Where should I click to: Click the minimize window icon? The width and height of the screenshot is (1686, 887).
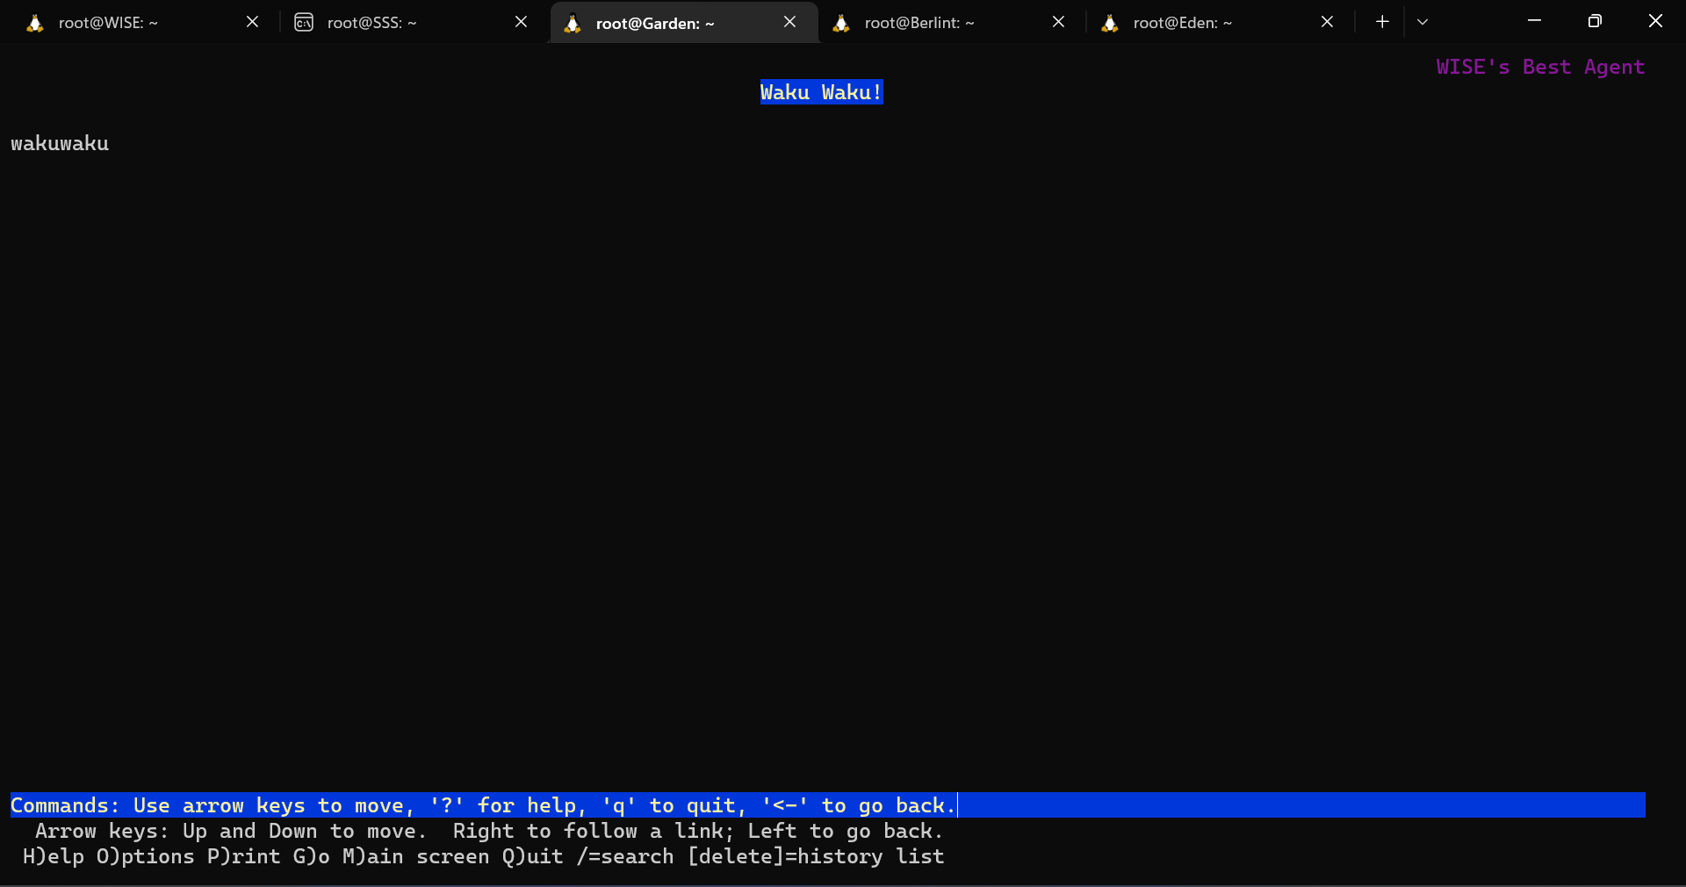pos(1534,21)
